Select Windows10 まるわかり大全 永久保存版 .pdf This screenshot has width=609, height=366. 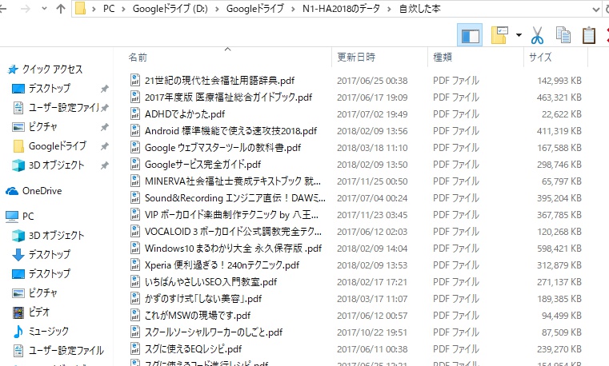pyautogui.click(x=233, y=249)
